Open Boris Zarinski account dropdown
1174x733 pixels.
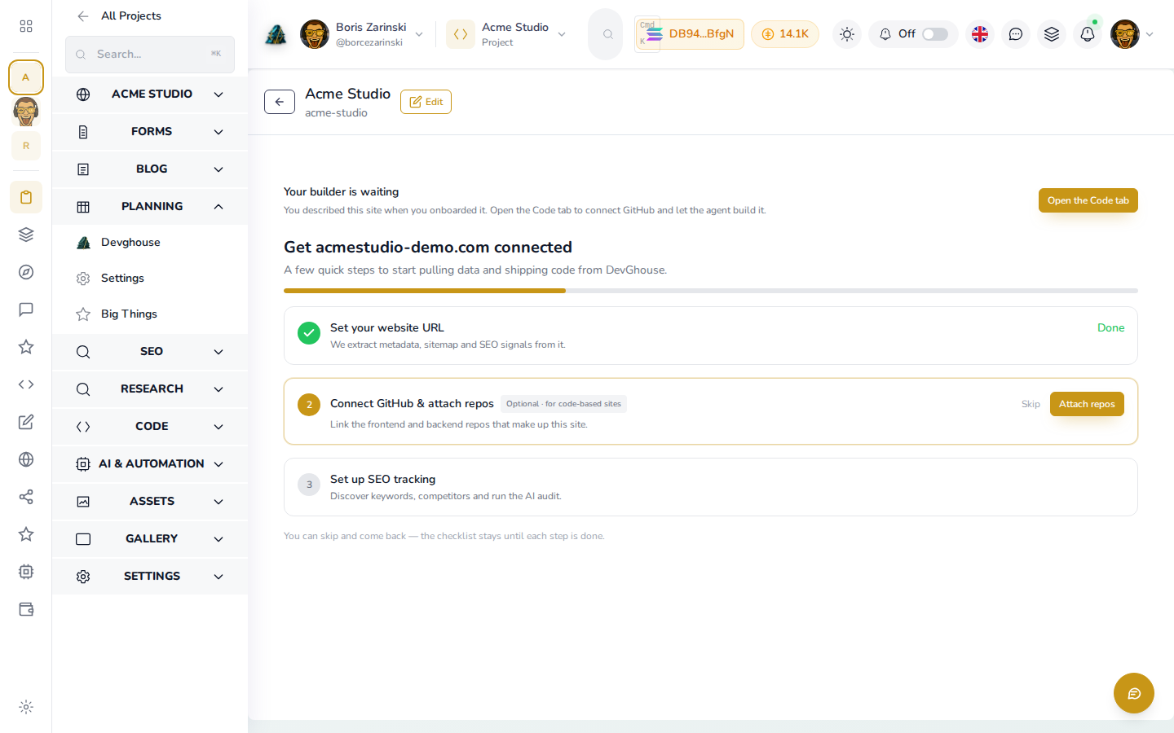click(x=362, y=34)
